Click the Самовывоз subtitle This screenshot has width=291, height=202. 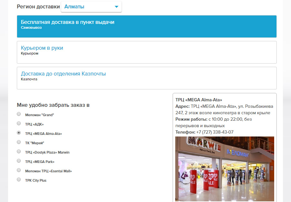pos(31,27)
